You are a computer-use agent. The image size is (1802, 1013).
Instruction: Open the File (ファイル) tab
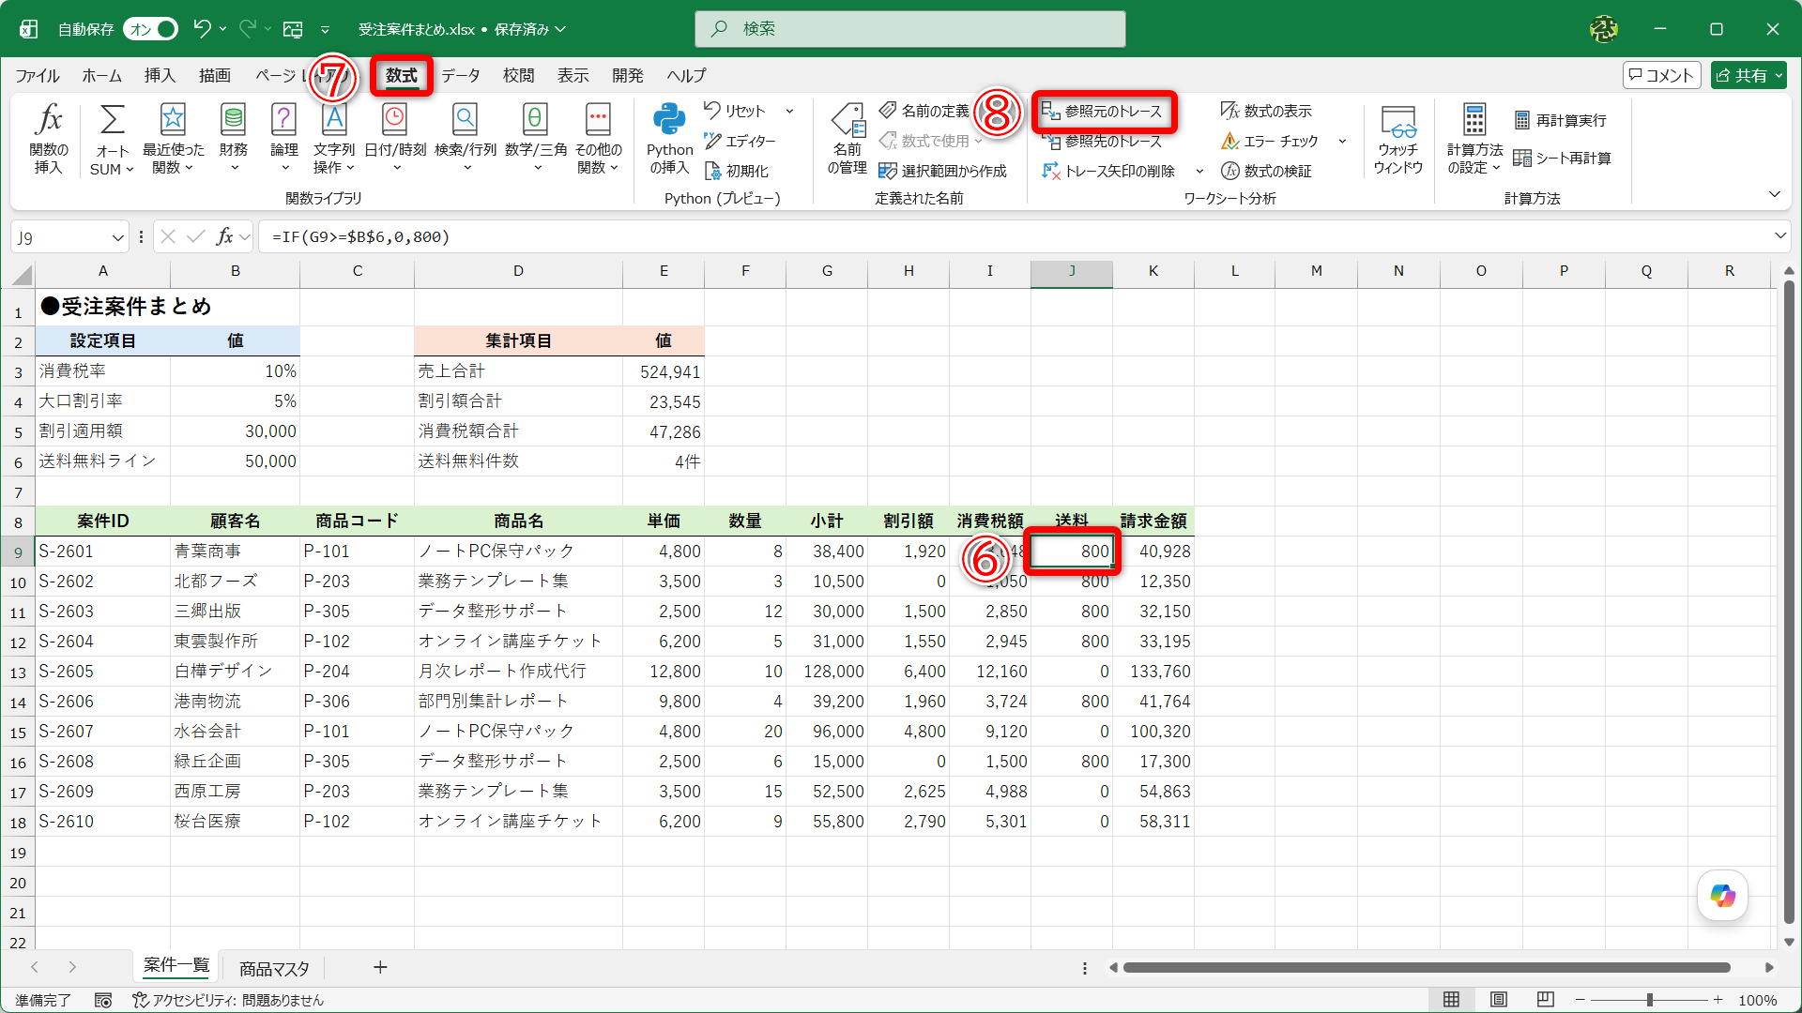coord(38,75)
